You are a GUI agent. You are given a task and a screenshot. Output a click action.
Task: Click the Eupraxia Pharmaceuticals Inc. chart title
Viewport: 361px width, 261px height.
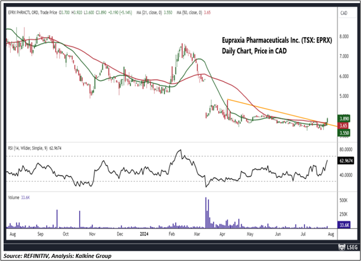277,41
